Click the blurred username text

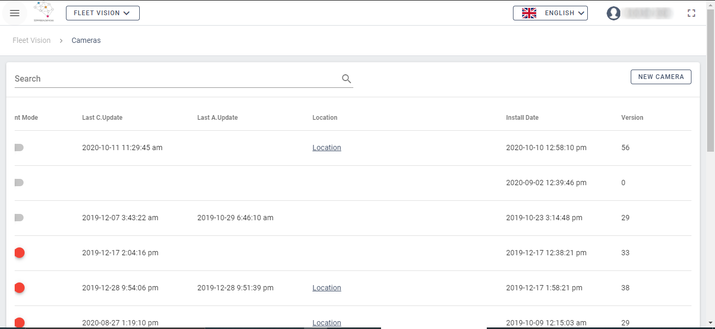click(x=648, y=13)
